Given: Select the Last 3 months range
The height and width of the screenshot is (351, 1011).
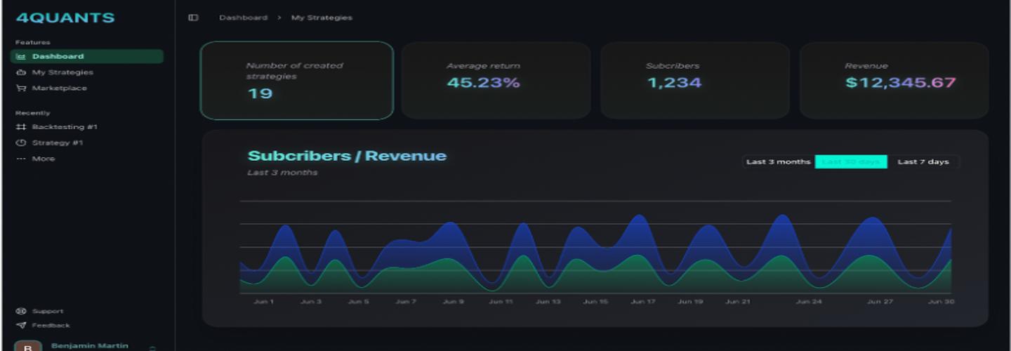Looking at the screenshot, I should 778,162.
